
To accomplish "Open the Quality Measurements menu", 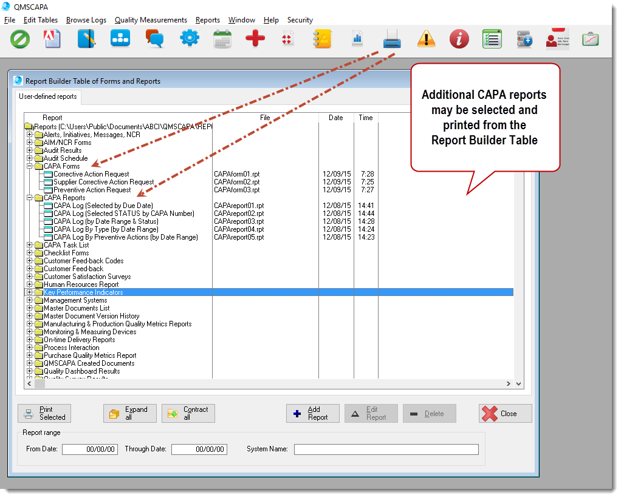I will [x=151, y=20].
